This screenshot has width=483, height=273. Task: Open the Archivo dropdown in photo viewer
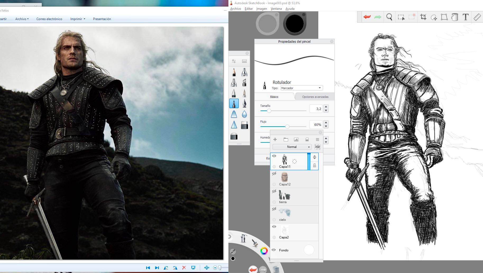pos(22,19)
